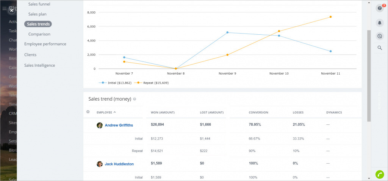This screenshot has height=181, width=388.
Task: Expand the Employee performance section
Action: tap(45, 44)
